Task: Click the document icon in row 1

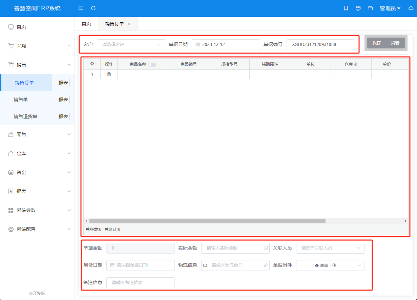Action: [x=109, y=74]
